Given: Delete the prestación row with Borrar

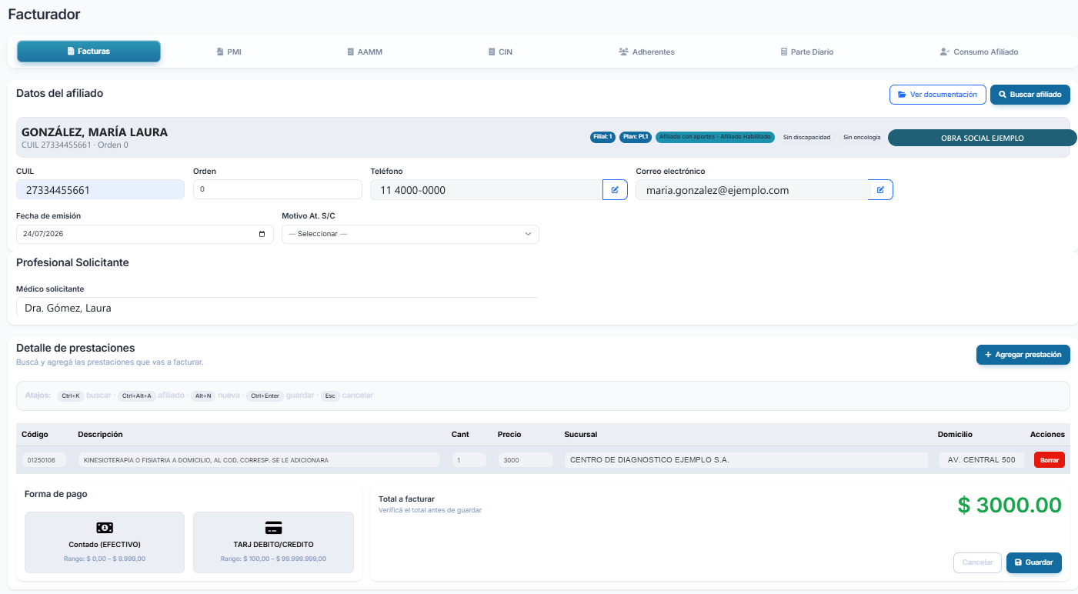Looking at the screenshot, I should [1050, 460].
